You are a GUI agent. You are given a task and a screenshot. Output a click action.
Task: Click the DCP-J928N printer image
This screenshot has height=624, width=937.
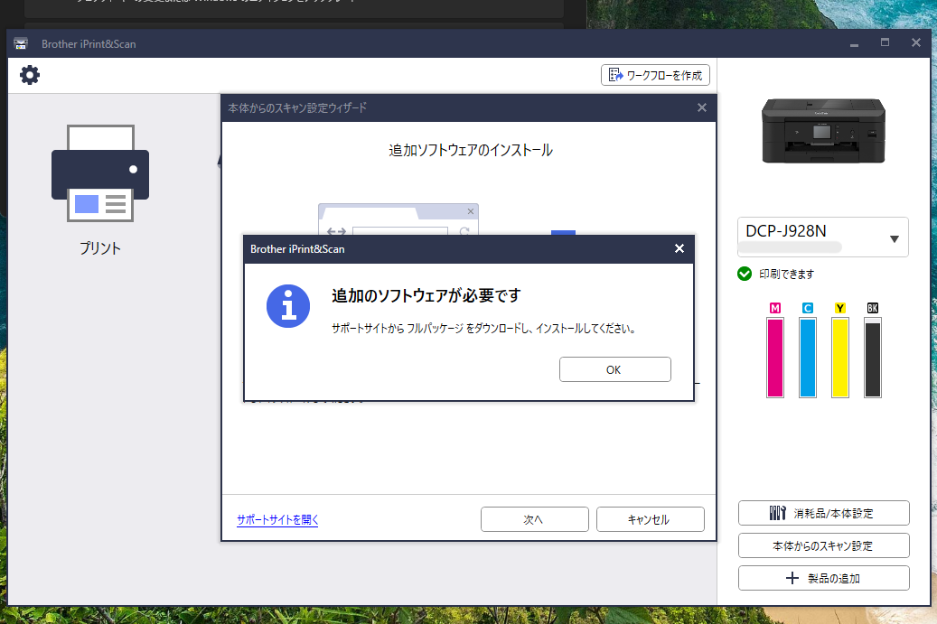[823, 131]
